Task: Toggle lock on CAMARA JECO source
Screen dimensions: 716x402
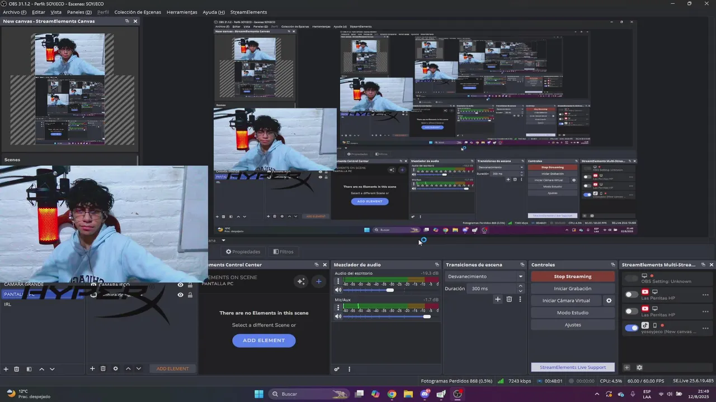Action: 190,285
